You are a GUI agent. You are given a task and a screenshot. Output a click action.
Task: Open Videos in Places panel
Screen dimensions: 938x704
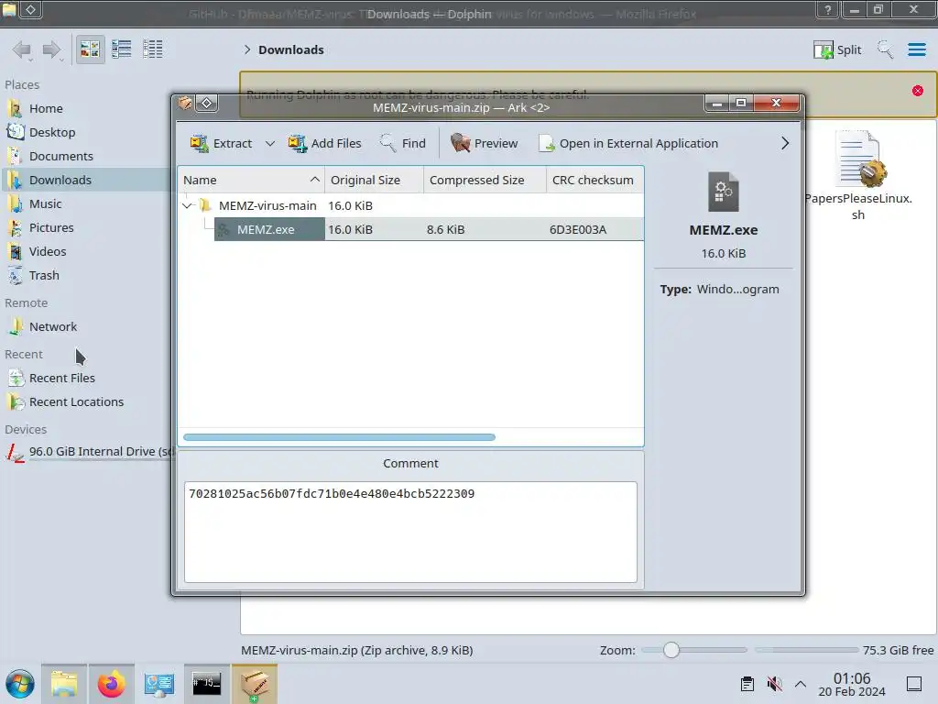coord(83,252)
